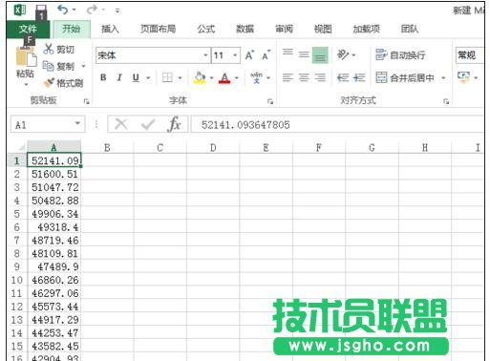Click 剪切 (Cut) scissors button

pos(59,49)
